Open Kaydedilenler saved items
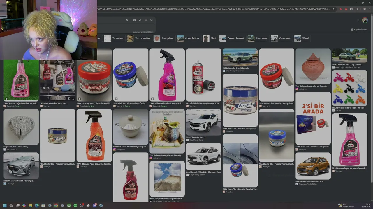 [x=359, y=30]
